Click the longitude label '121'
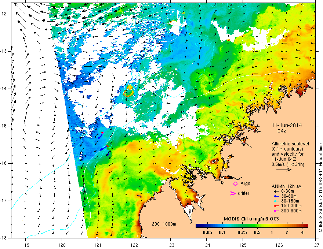The width and height of the screenshot is (323, 249). 98,245
